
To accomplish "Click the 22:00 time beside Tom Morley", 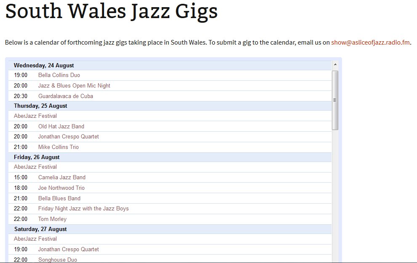I will pos(21,219).
